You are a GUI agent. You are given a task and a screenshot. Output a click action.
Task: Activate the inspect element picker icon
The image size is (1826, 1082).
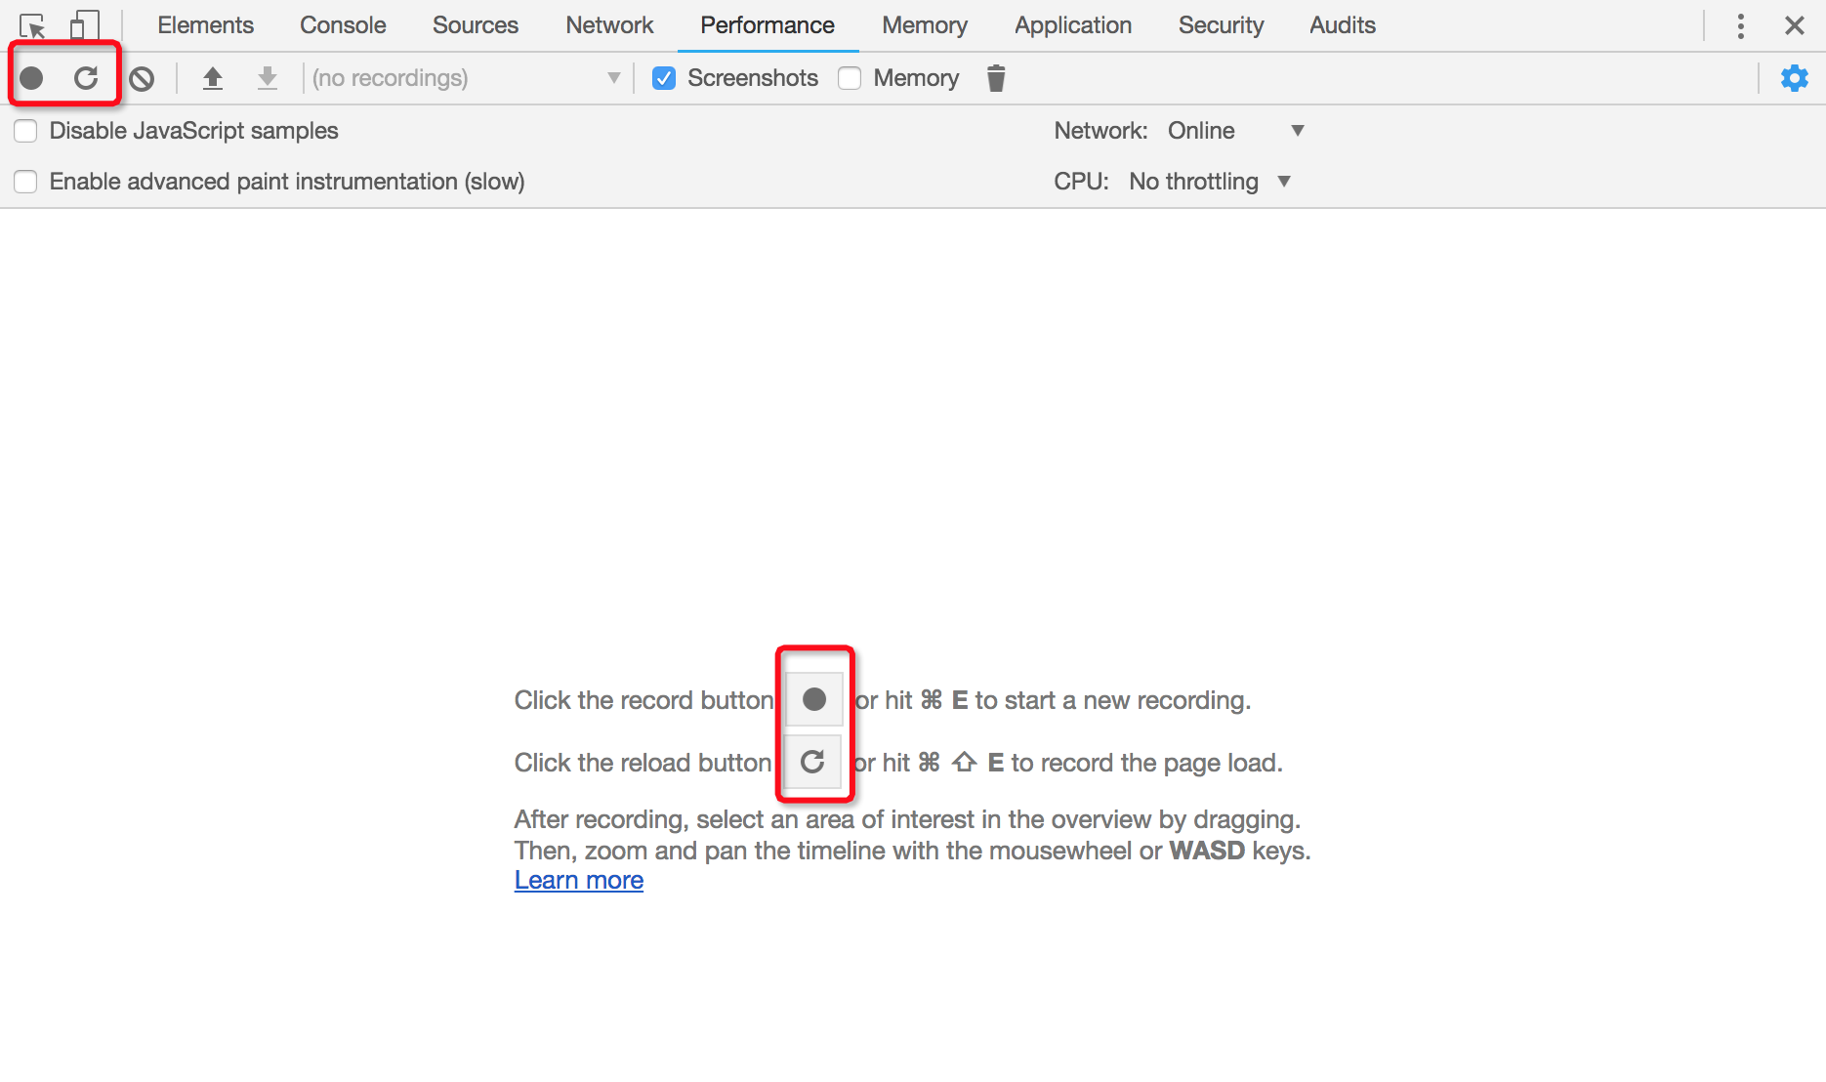click(32, 25)
